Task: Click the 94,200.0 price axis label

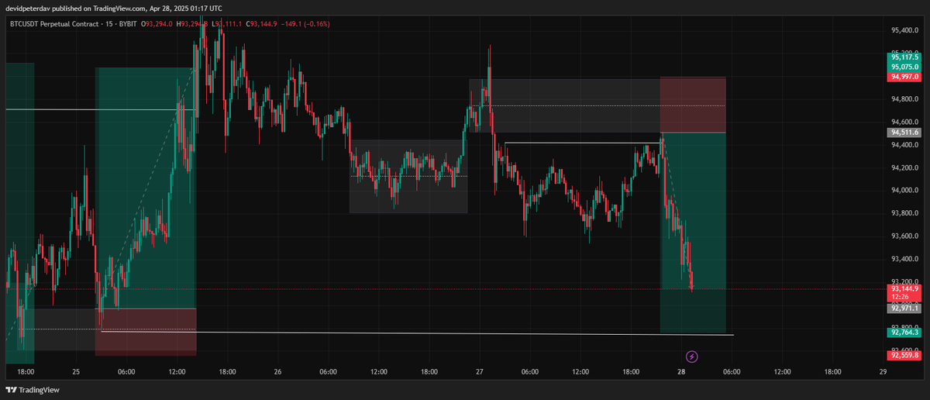Action: [x=904, y=167]
